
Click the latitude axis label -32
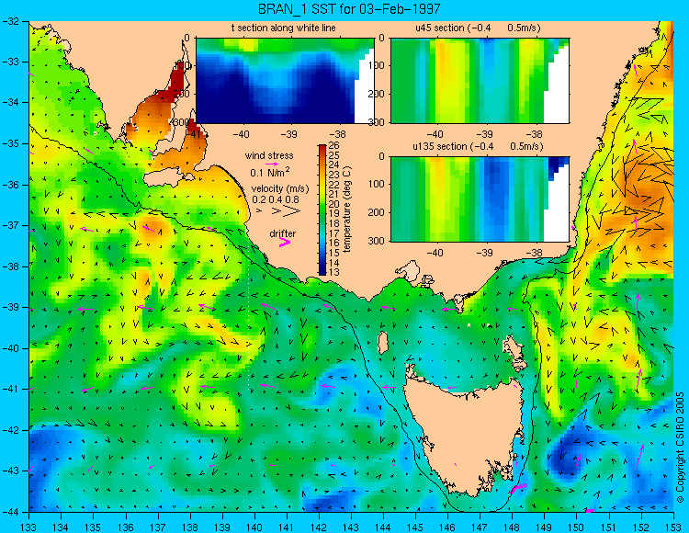point(10,20)
